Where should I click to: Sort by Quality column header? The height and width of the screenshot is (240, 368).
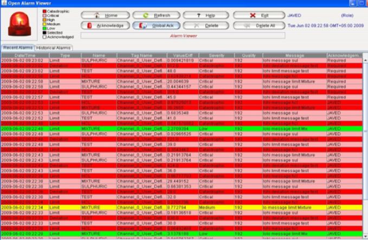click(x=248, y=55)
